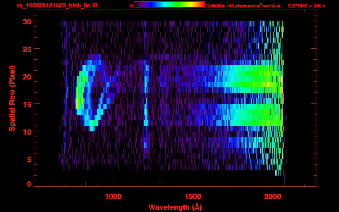Click the 5.00000e+06 photons maximum value label
The height and width of the screenshot is (212, 339).
[243, 6]
